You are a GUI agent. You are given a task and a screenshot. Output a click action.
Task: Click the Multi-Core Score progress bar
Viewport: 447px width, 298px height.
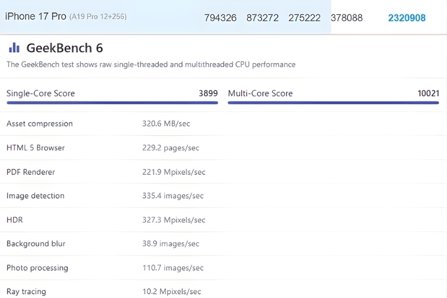tap(334, 103)
